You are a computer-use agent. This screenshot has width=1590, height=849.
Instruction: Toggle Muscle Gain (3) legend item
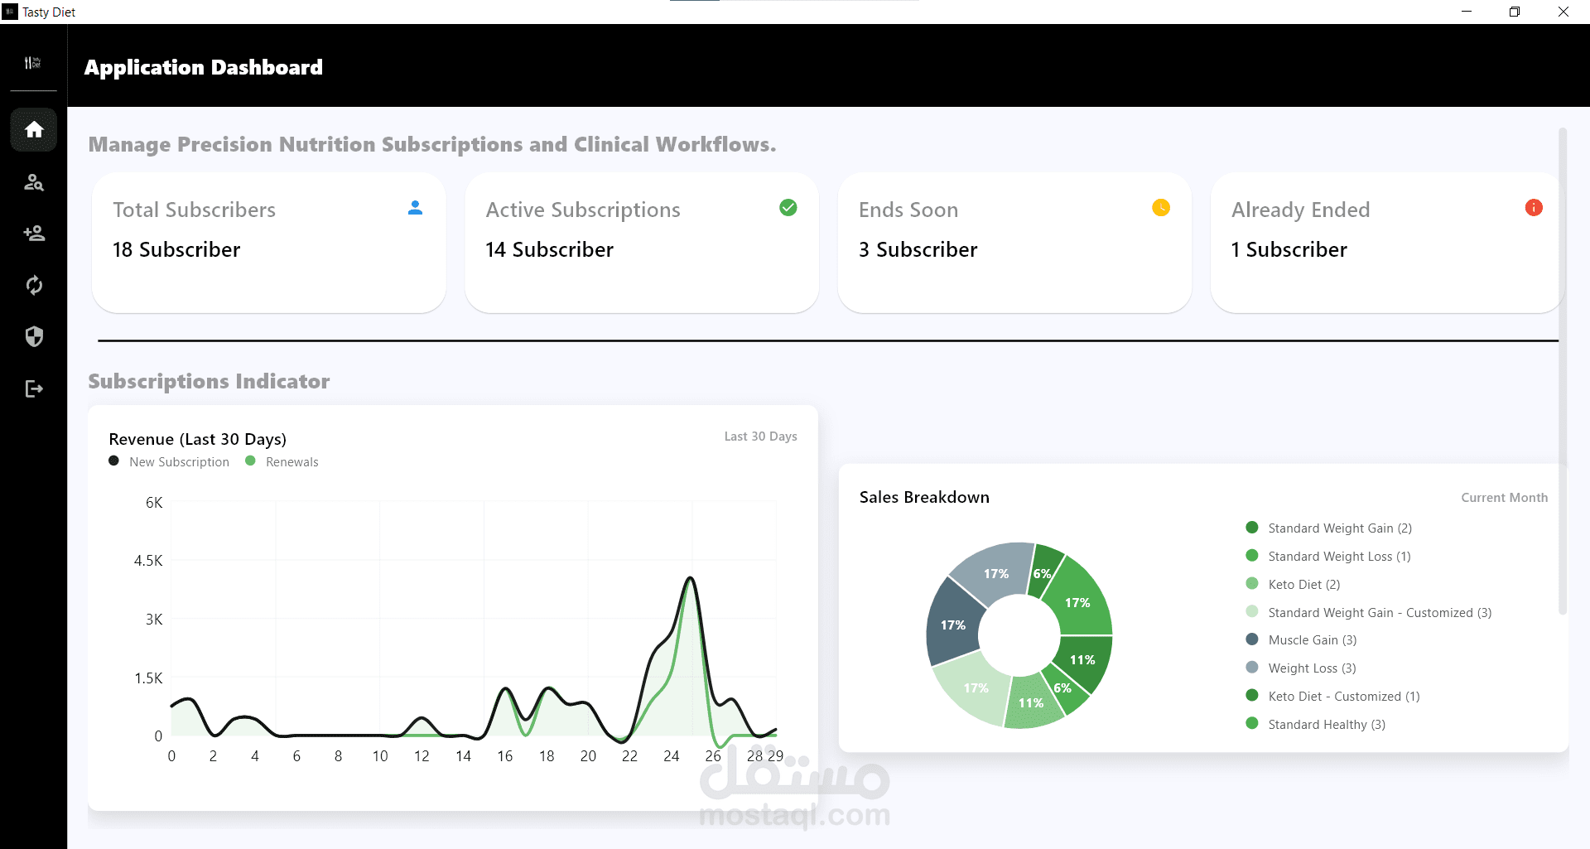pyautogui.click(x=1301, y=640)
